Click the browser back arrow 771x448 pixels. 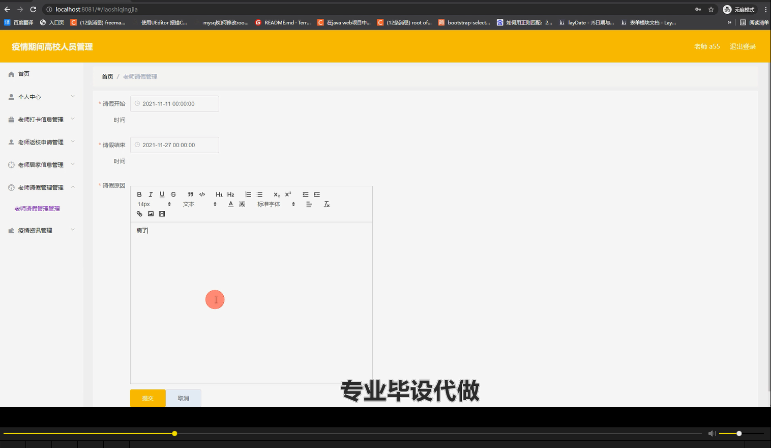point(7,9)
